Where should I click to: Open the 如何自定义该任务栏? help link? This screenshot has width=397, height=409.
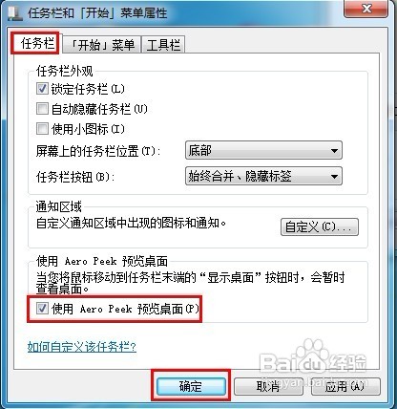pyautogui.click(x=82, y=347)
